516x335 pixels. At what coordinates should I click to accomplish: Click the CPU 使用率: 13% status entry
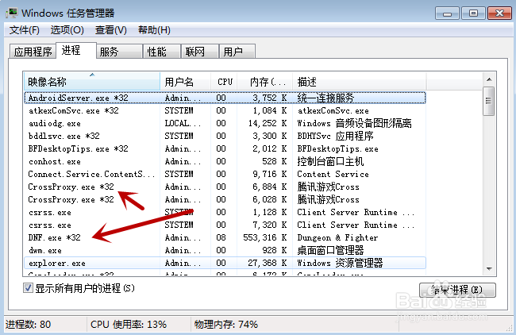(x=129, y=325)
